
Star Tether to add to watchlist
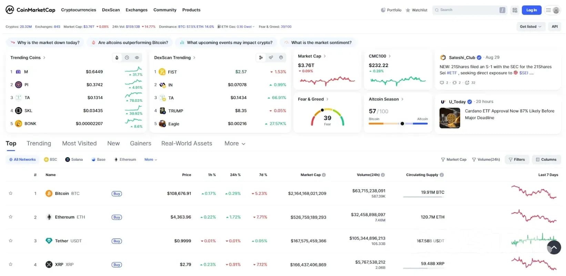coord(11,241)
